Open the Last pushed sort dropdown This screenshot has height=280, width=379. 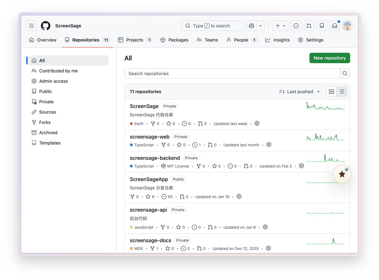299,92
